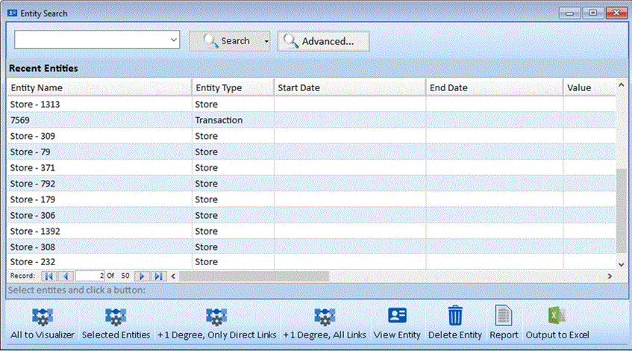Sort by Start Date column
The height and width of the screenshot is (351, 632).
click(x=350, y=87)
